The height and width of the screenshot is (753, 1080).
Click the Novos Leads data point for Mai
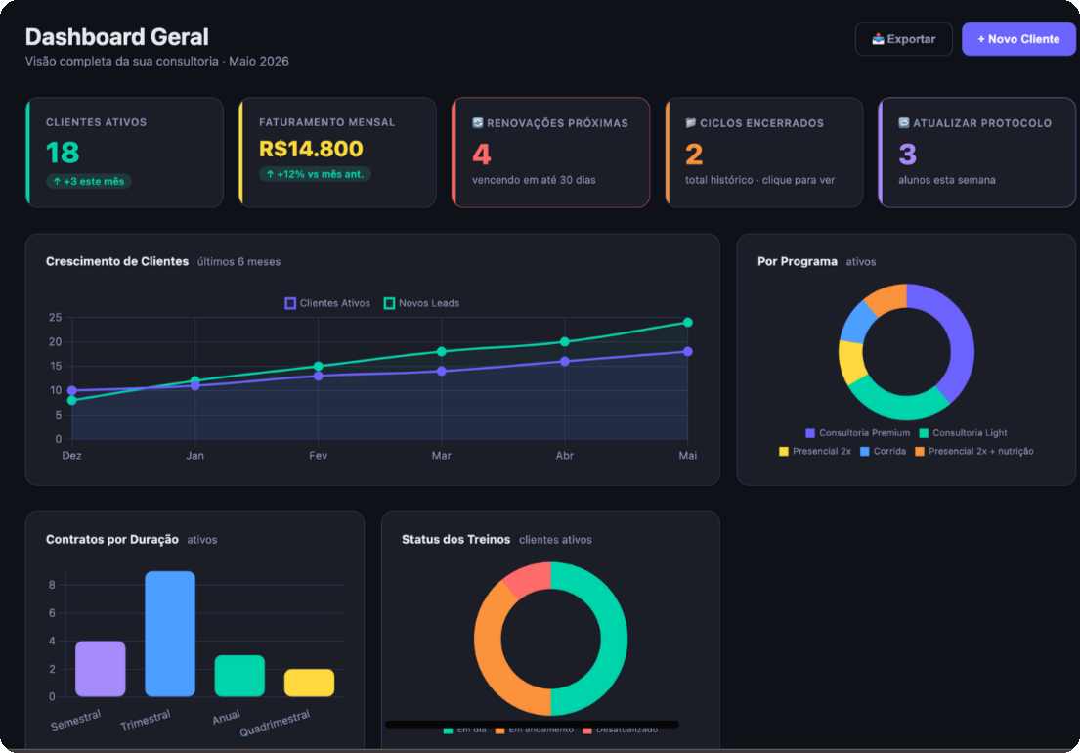click(x=687, y=323)
